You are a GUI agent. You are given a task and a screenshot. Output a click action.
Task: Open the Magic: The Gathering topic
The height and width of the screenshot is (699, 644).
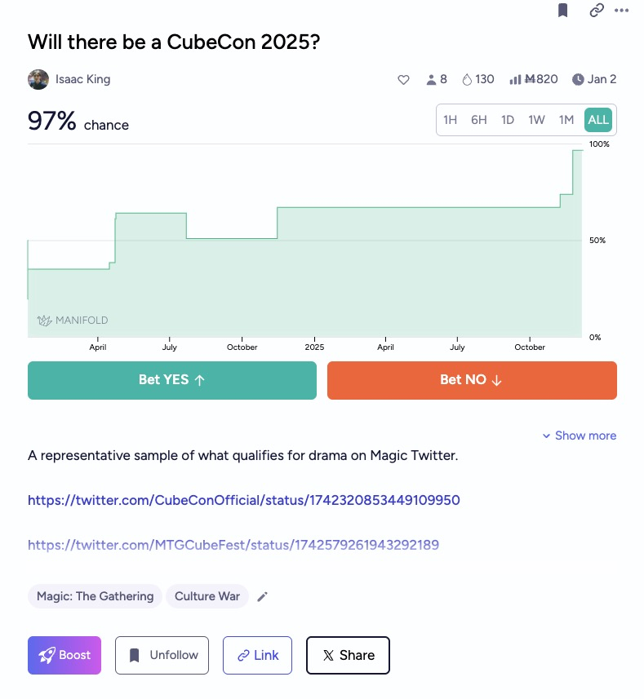pyautogui.click(x=95, y=596)
